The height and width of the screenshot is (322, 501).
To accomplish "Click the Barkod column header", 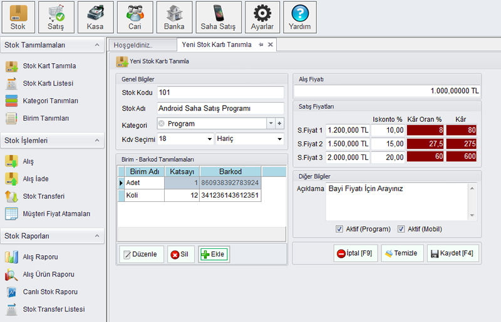I will click(230, 172).
